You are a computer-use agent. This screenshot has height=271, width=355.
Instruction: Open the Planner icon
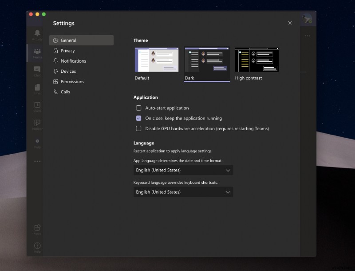37,125
